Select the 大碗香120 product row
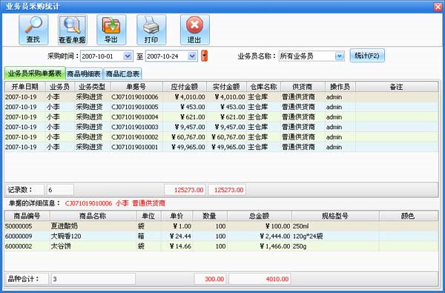The height and width of the screenshot is (293, 445). [221, 236]
